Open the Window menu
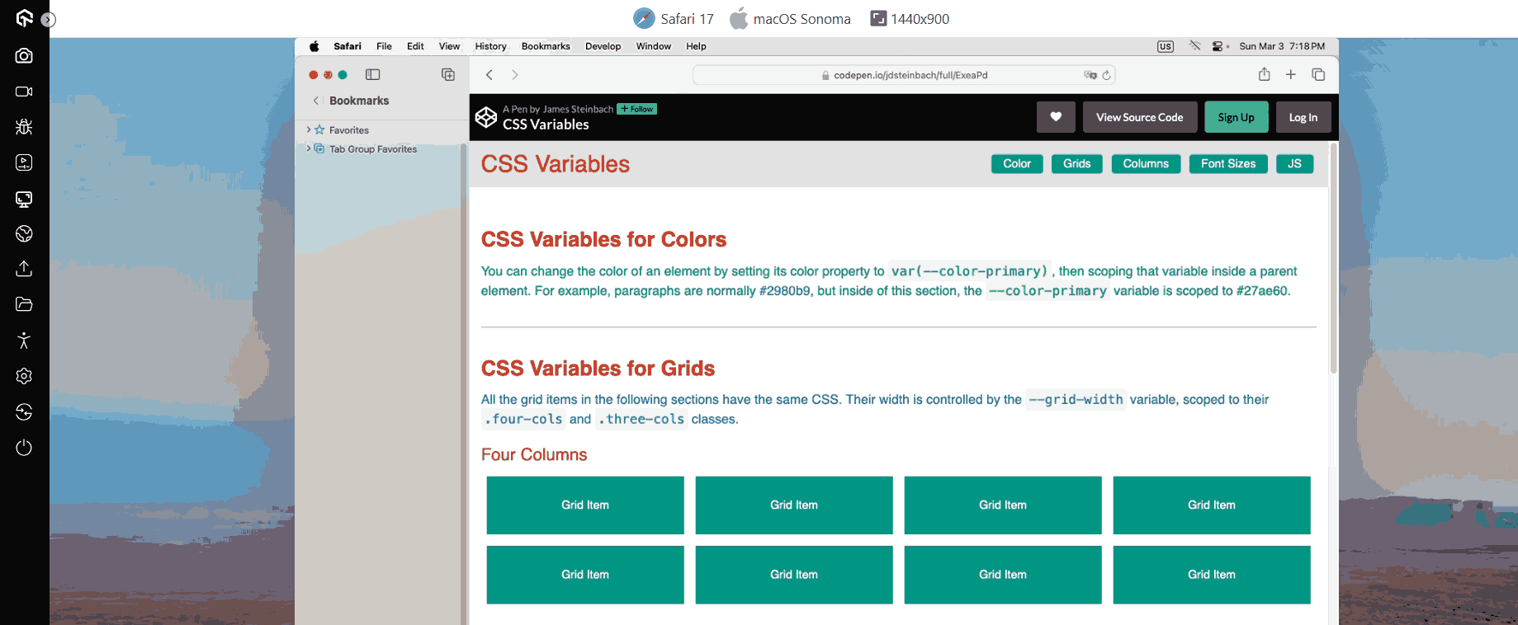 pos(653,46)
